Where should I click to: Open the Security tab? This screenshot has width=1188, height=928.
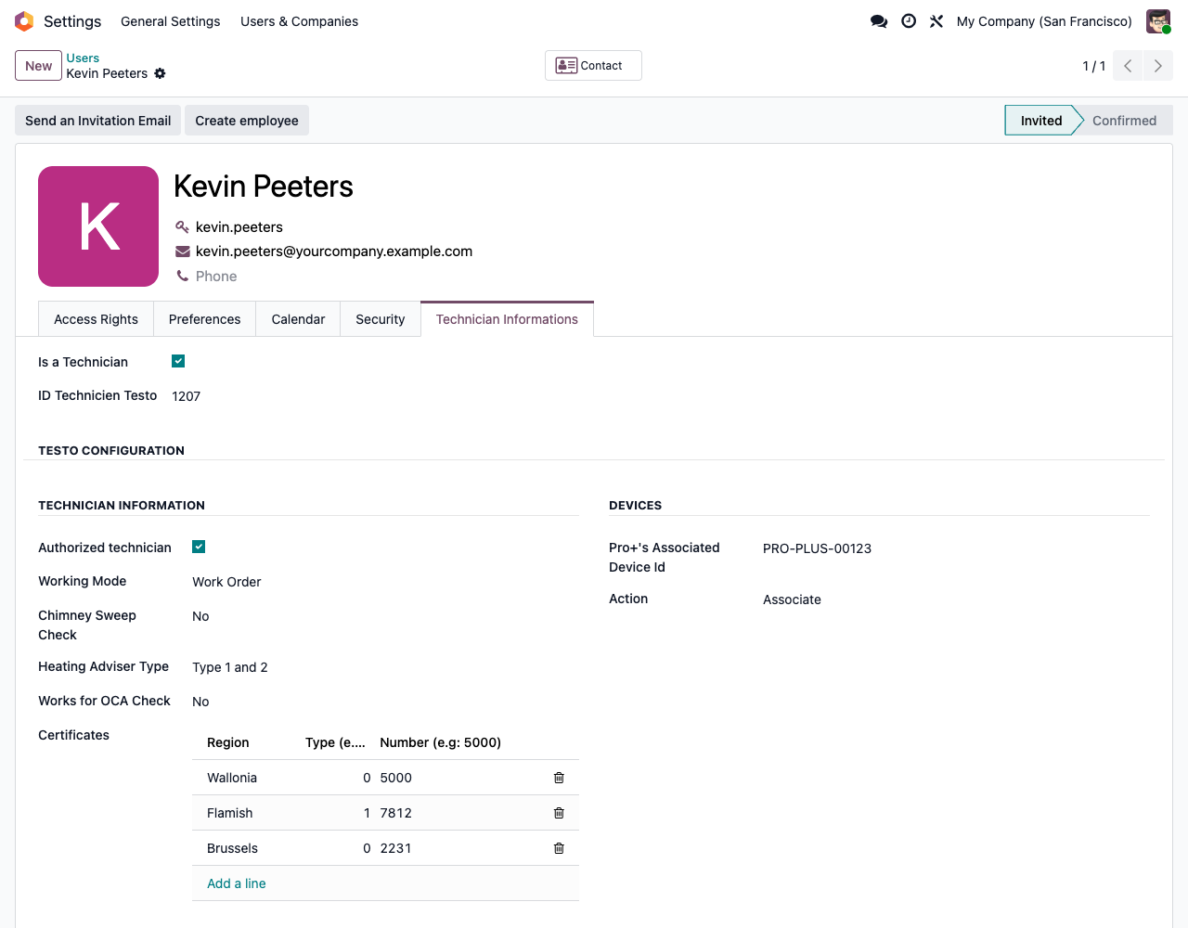point(381,319)
